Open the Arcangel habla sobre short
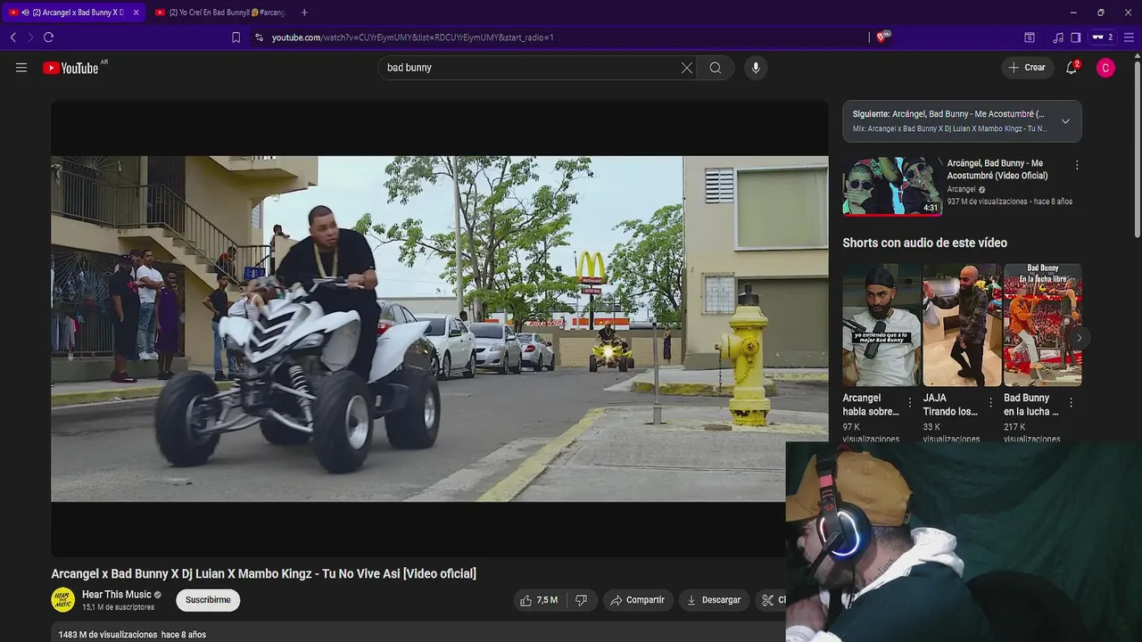This screenshot has height=642, width=1142. (x=881, y=325)
